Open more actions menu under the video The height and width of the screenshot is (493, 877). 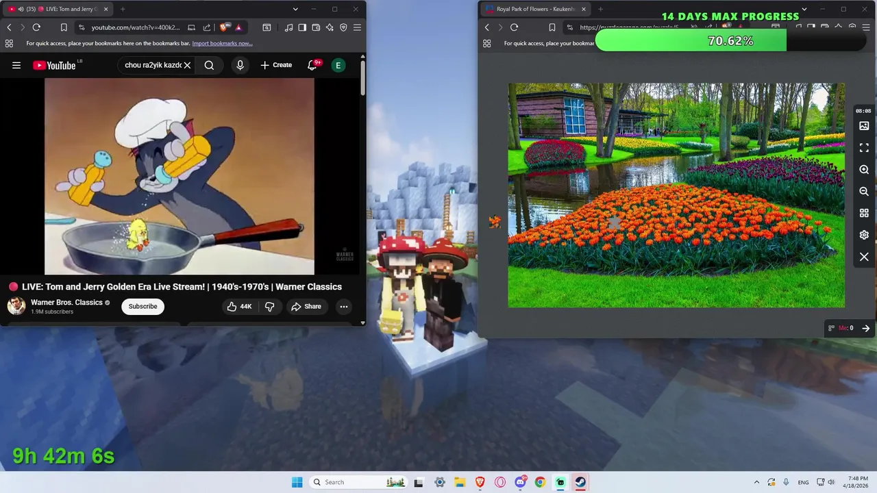pyautogui.click(x=344, y=306)
